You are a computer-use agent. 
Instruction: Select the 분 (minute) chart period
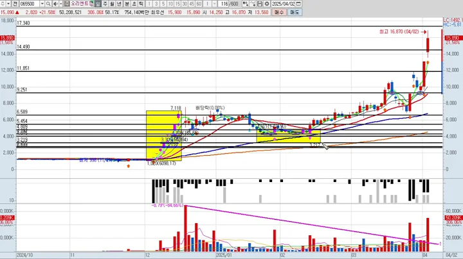tap(127, 4)
